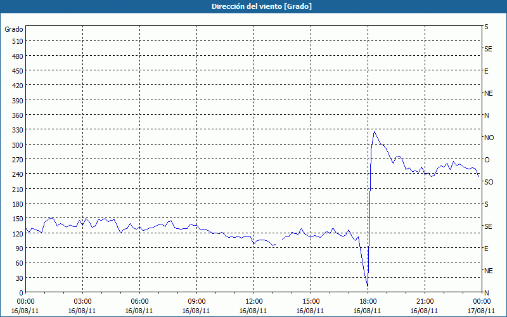Click the 03:00 time label
This screenshot has width=507, height=317.
82,302
